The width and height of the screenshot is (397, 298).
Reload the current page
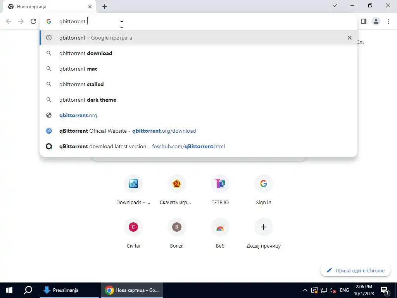coord(33,21)
